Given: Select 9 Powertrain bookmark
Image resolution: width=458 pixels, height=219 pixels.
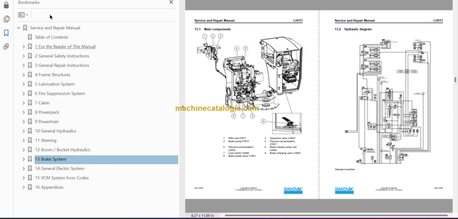Looking at the screenshot, I should [47, 121].
